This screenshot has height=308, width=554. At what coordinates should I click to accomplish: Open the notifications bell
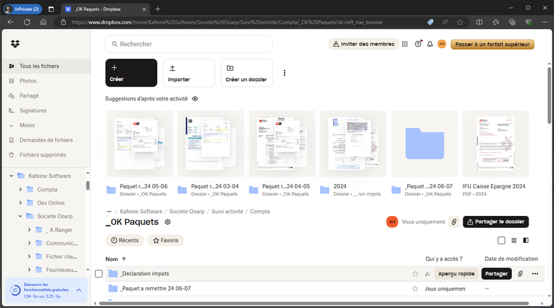click(x=429, y=44)
